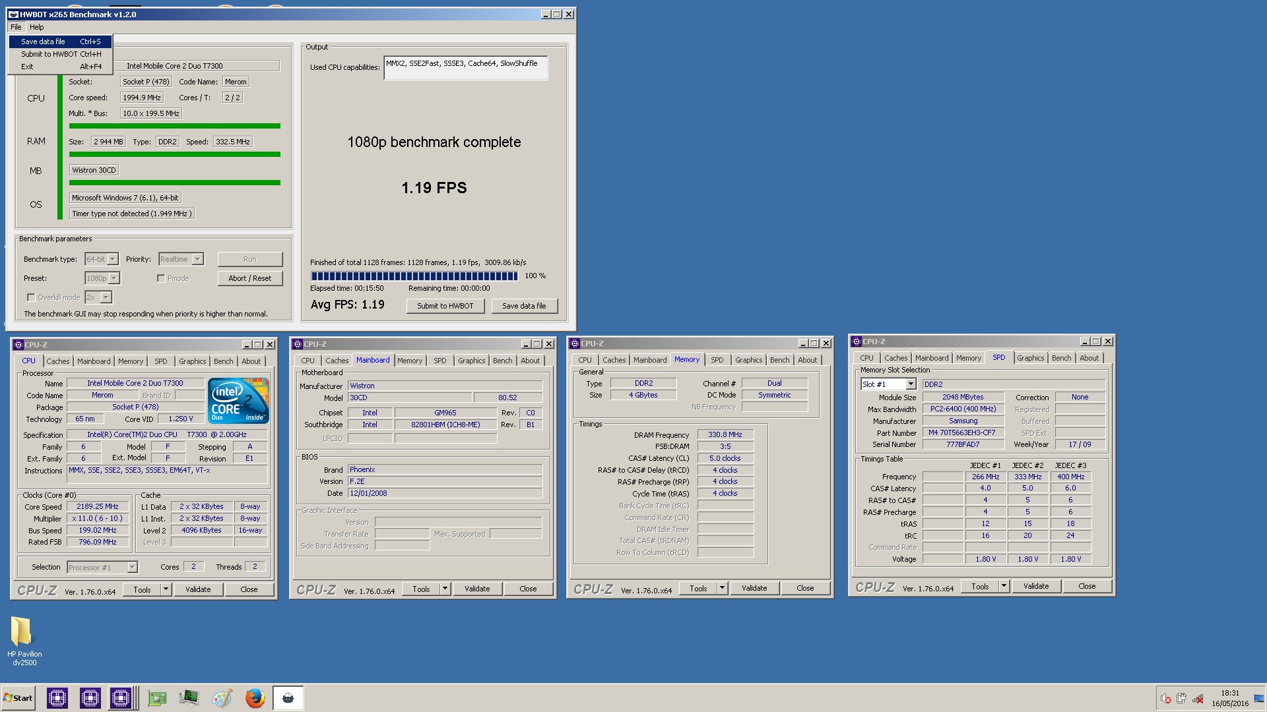Click the leftmost CPU-Z taskbar button
Viewport: 1267px width, 712px height.
coord(57,698)
